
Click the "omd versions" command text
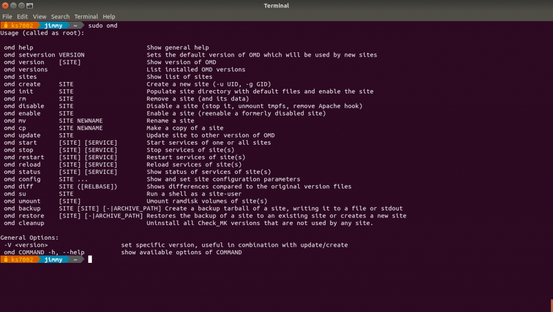coord(26,70)
